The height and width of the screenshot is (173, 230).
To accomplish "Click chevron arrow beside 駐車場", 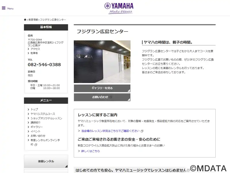I will pyautogui.click(x=28, y=53).
